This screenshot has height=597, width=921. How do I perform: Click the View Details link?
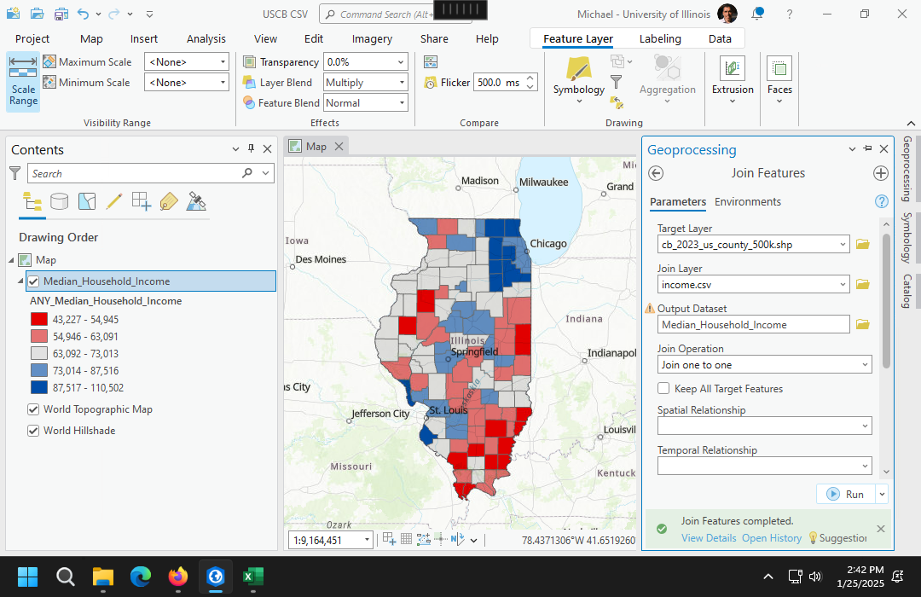pyautogui.click(x=708, y=538)
